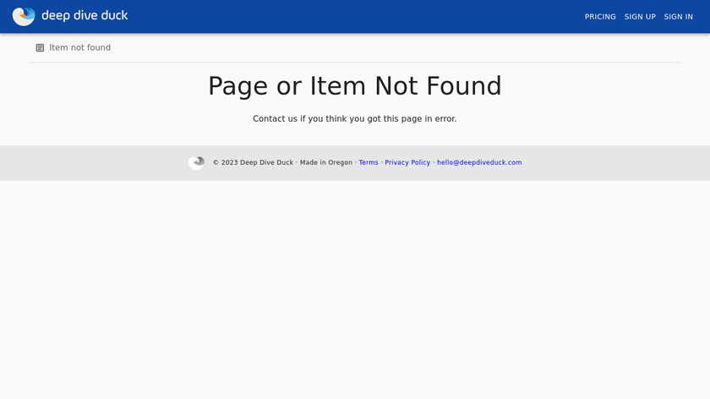Click empty space in the blue navigation bar
The image size is (710, 399).
[x=353, y=16]
